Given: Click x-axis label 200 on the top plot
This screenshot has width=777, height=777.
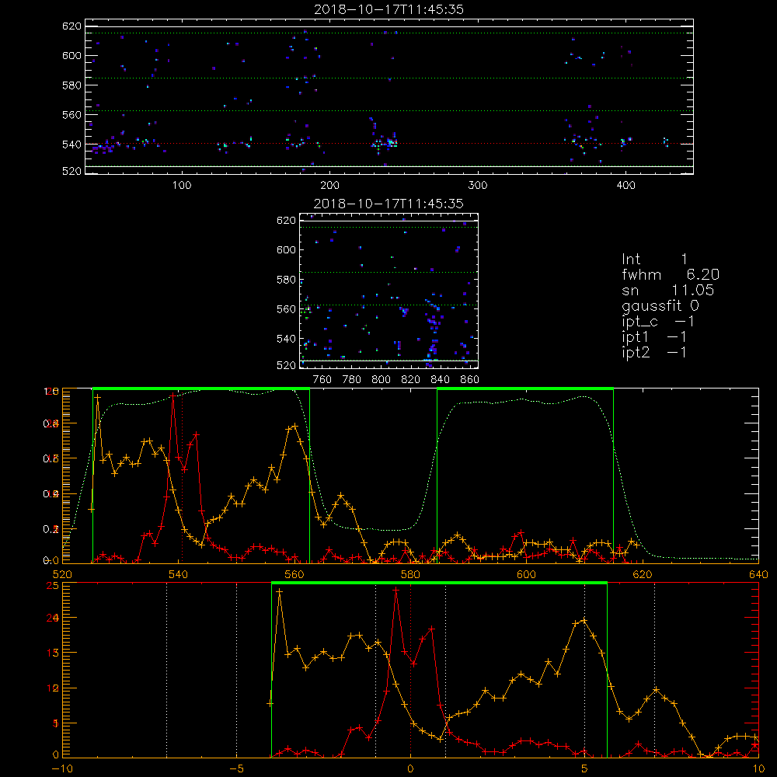Looking at the screenshot, I should (329, 186).
